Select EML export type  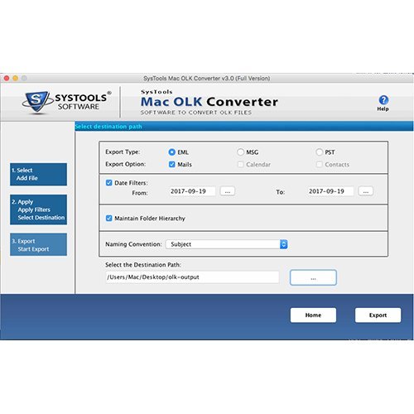coord(172,152)
